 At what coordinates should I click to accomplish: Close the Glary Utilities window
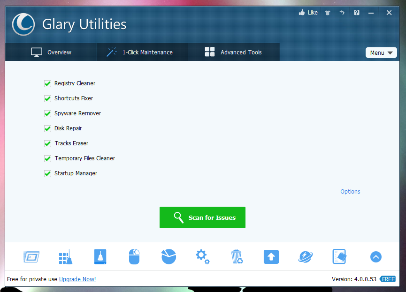click(389, 13)
